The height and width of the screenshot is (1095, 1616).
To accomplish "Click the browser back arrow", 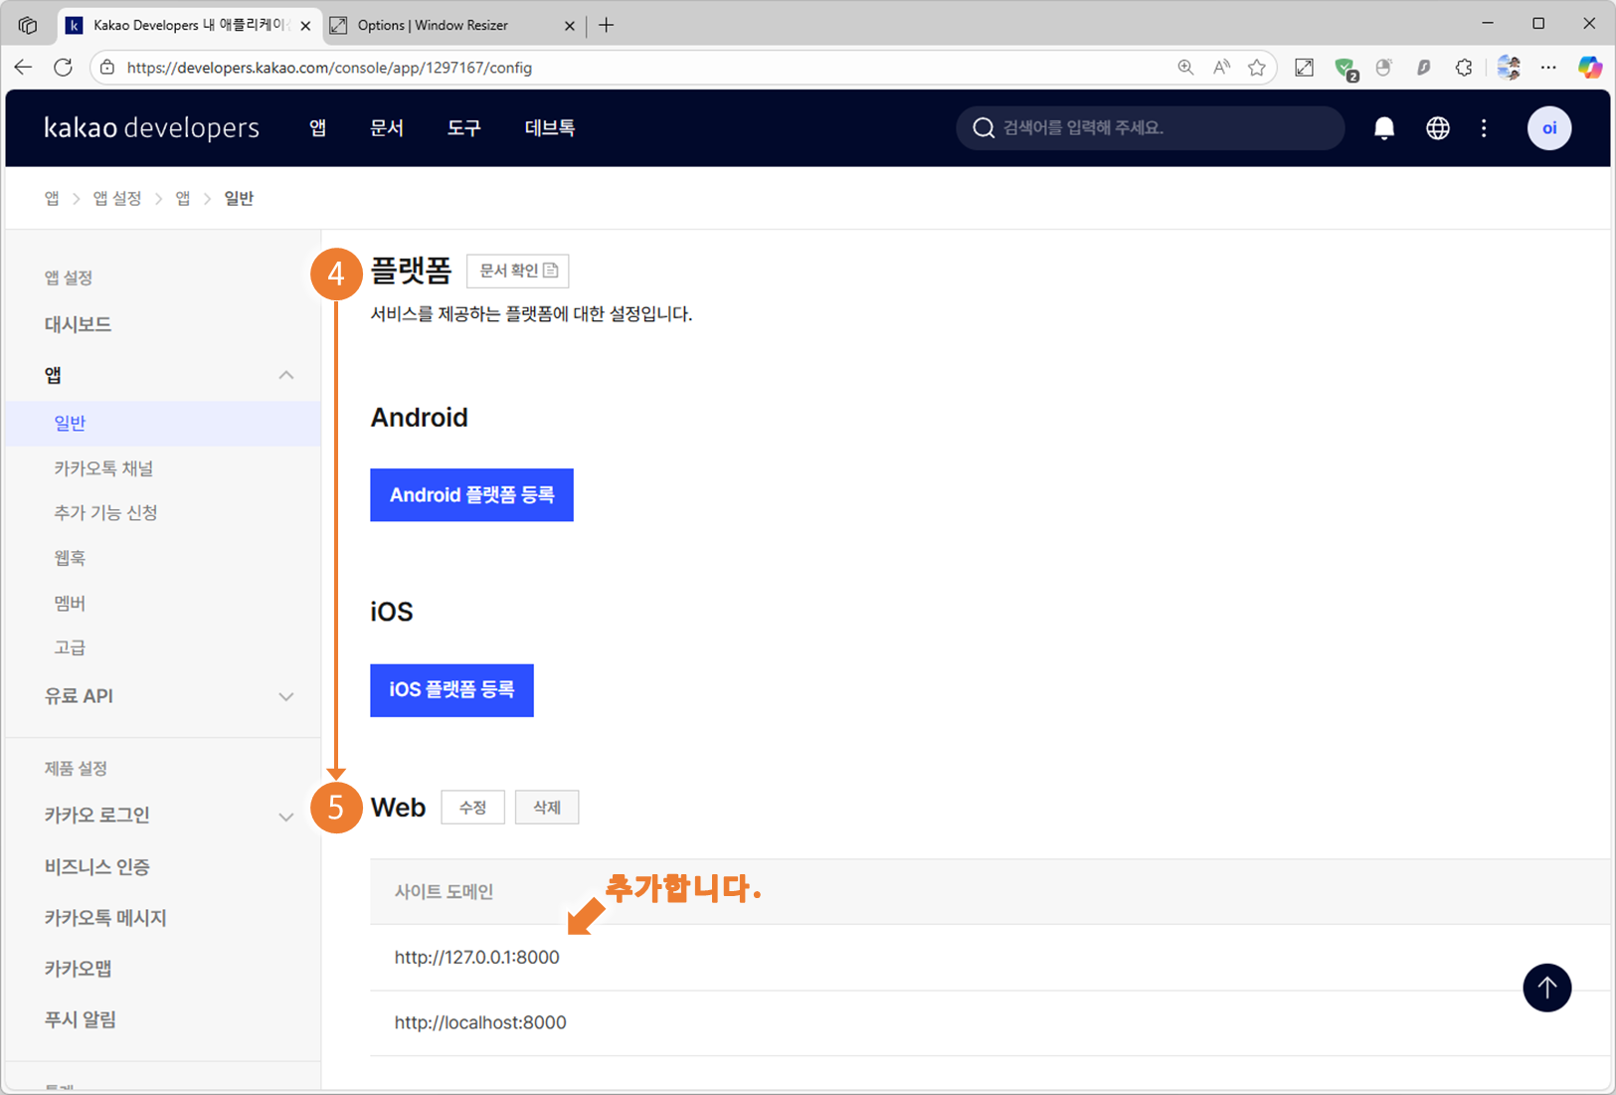I will coord(23,68).
